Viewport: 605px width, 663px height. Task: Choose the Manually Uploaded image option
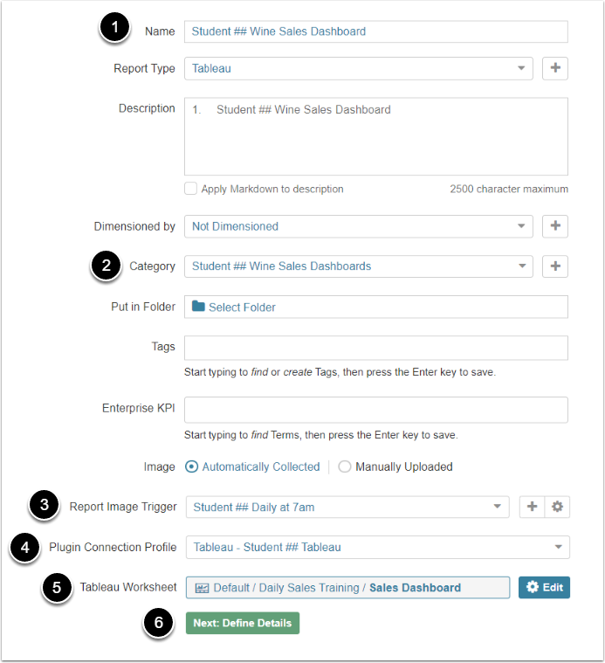pyautogui.click(x=345, y=466)
